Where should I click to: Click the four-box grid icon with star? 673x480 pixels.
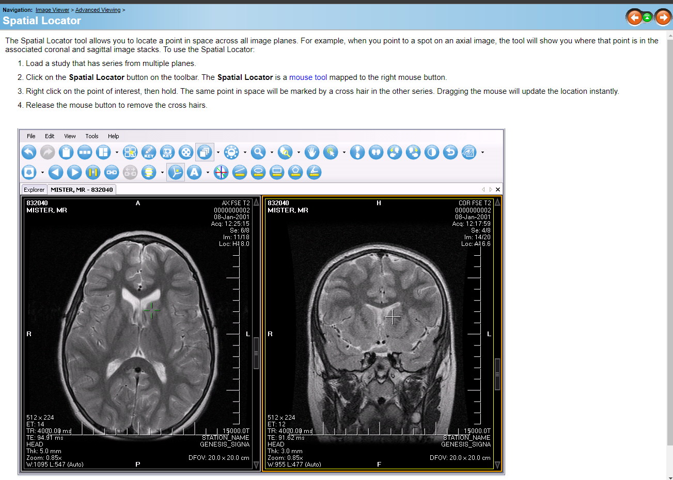click(x=130, y=152)
